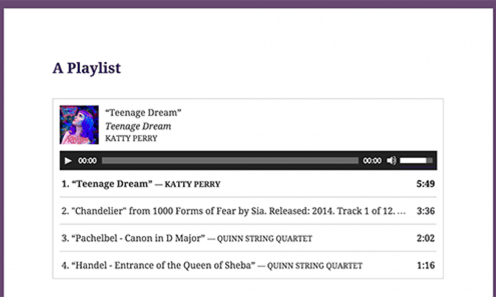Click the volume level slider
Screen dimensions: 496x297
tap(416, 161)
